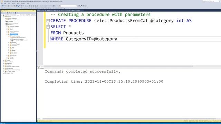The image size is (221, 124).
Task: Select the Northwind database icon
Action: [7, 25]
